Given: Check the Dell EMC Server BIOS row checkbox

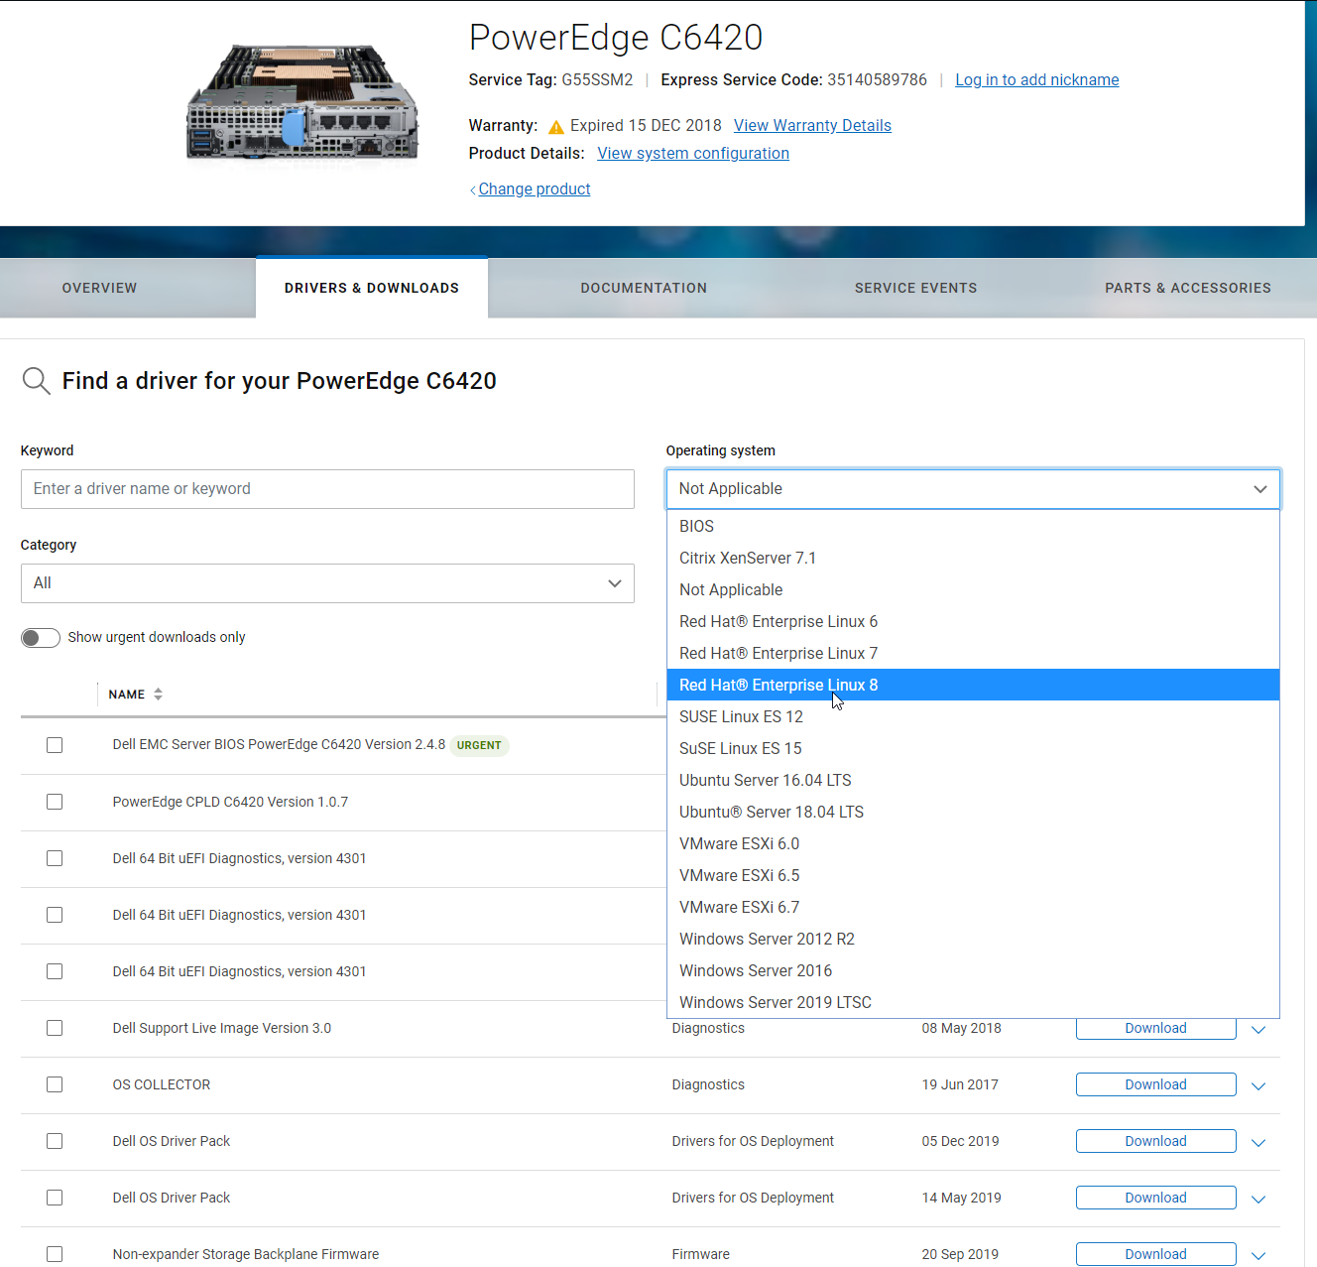Looking at the screenshot, I should (55, 745).
